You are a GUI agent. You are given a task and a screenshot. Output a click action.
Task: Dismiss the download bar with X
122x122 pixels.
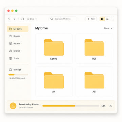(x=110, y=106)
